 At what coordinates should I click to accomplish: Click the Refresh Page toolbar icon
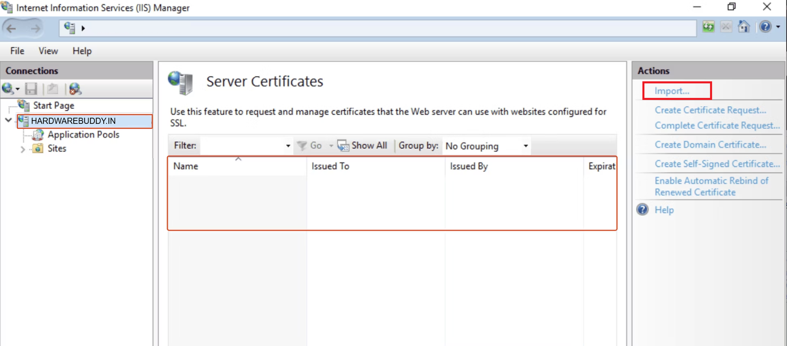[708, 27]
